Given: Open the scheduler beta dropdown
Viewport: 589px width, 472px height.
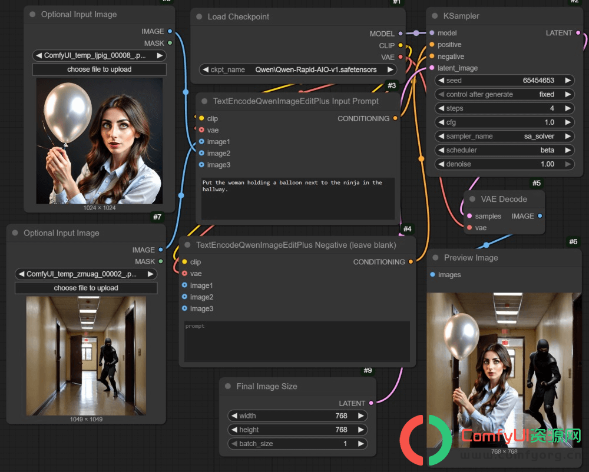Looking at the screenshot, I should coord(505,150).
